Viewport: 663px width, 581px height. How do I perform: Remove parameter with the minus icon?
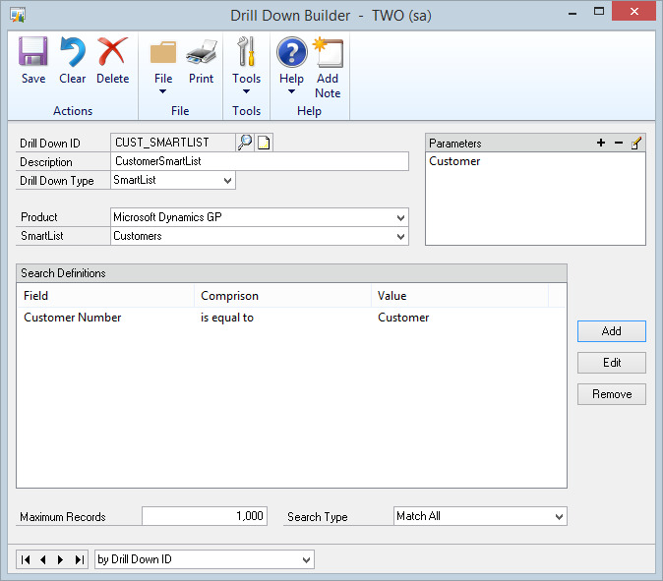point(619,143)
